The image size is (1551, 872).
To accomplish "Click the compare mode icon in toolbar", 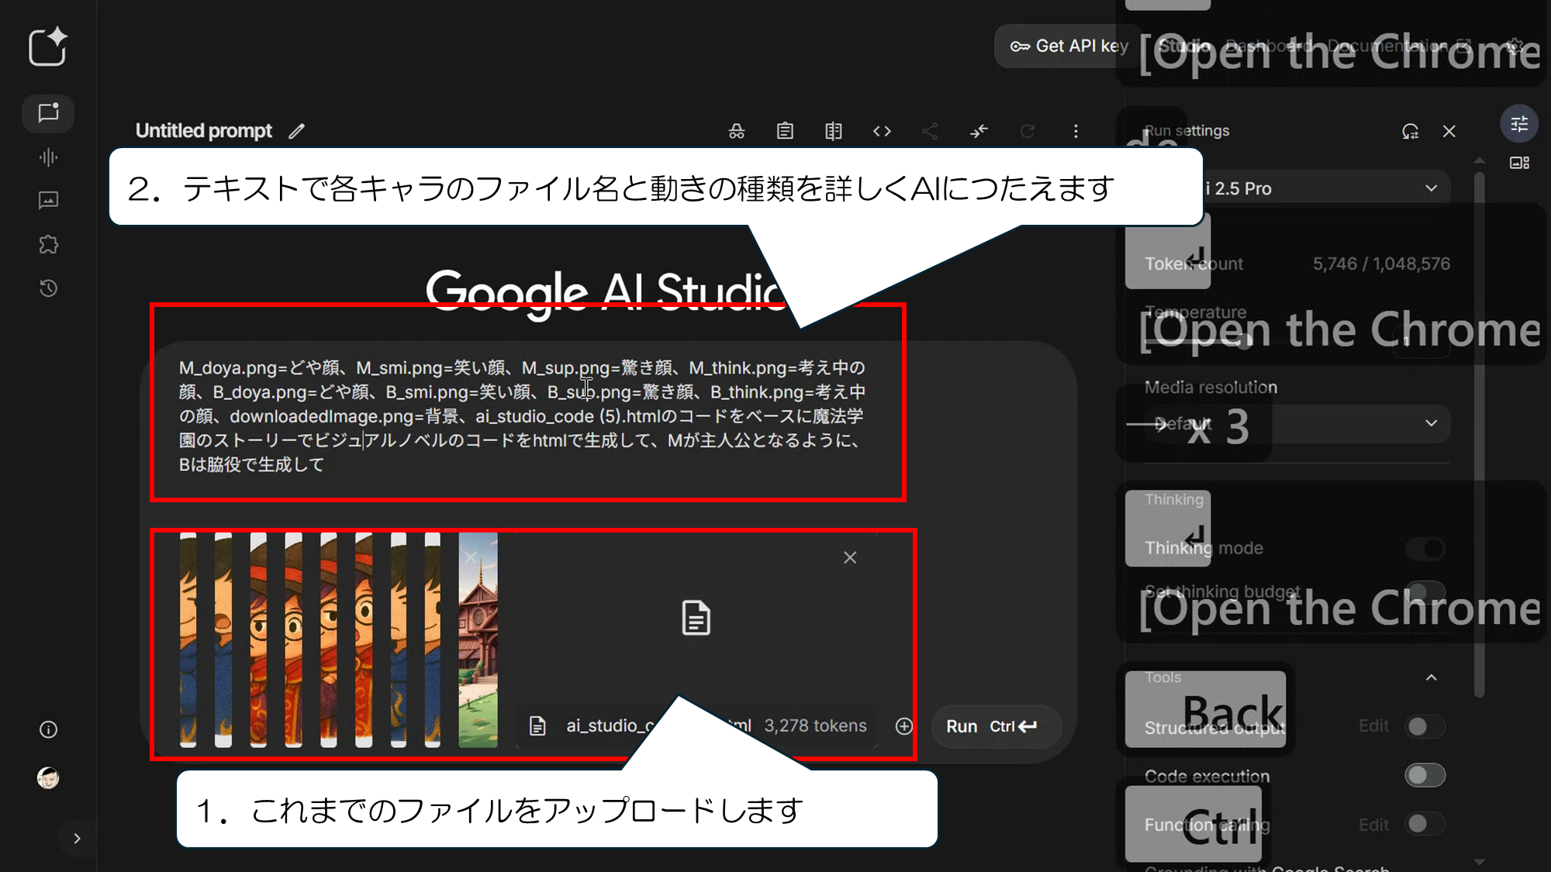I will tap(833, 131).
